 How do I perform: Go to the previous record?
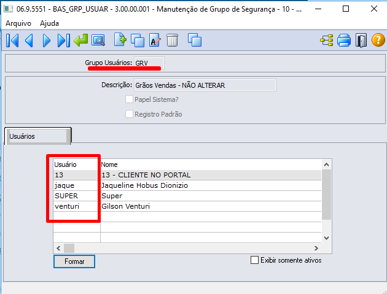click(29, 41)
